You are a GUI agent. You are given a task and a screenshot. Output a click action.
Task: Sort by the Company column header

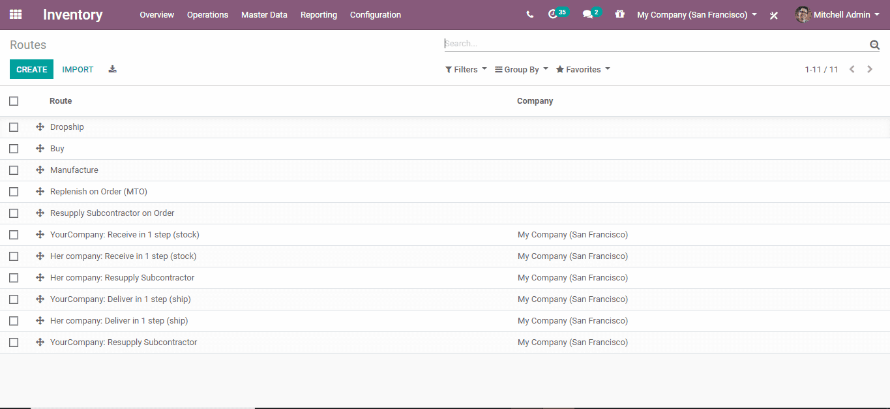pos(535,101)
